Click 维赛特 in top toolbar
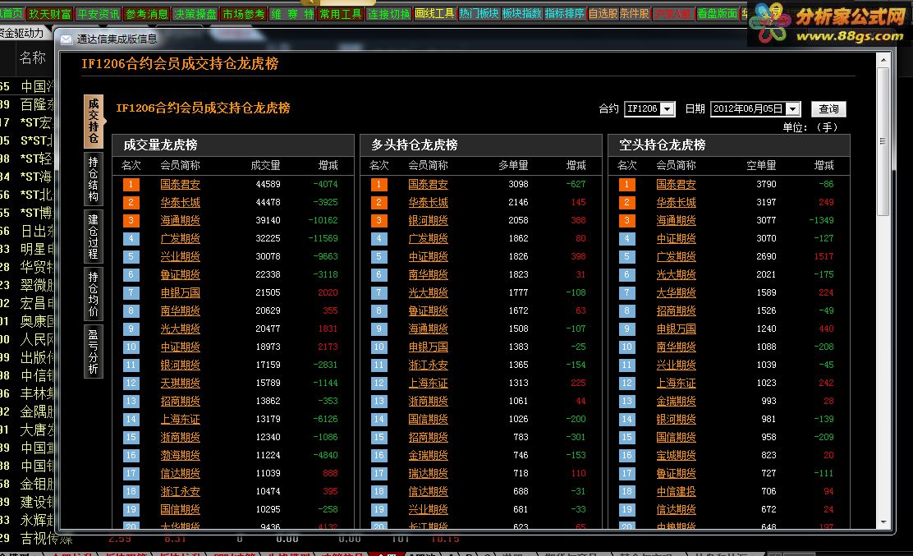Screen dimensions: 913x556 coord(291,13)
